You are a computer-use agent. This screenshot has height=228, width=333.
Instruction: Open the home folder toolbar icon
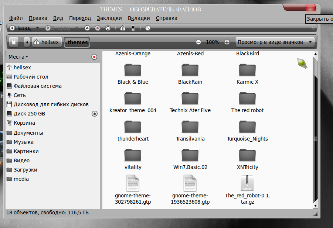pos(123,28)
